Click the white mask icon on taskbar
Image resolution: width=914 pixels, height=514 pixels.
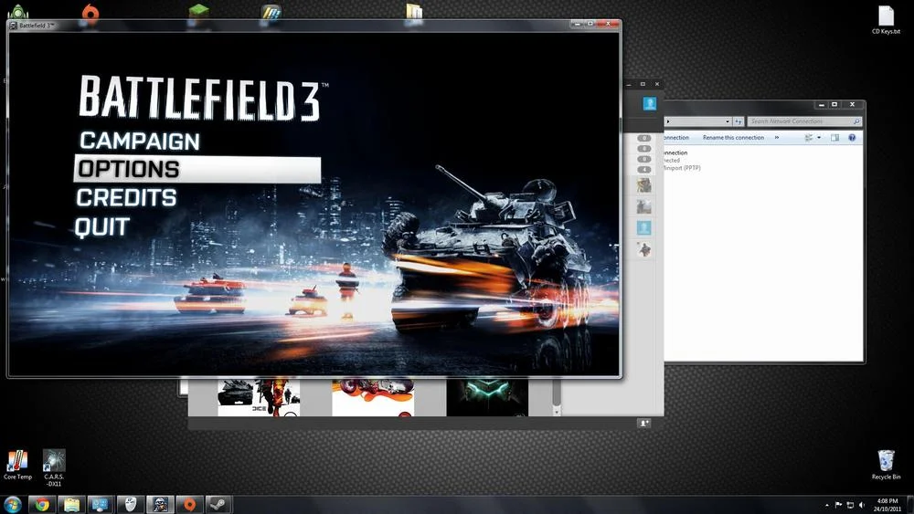[130, 504]
